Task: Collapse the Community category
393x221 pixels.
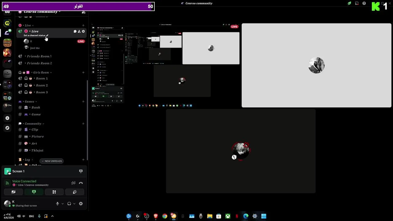Action: tap(31, 124)
